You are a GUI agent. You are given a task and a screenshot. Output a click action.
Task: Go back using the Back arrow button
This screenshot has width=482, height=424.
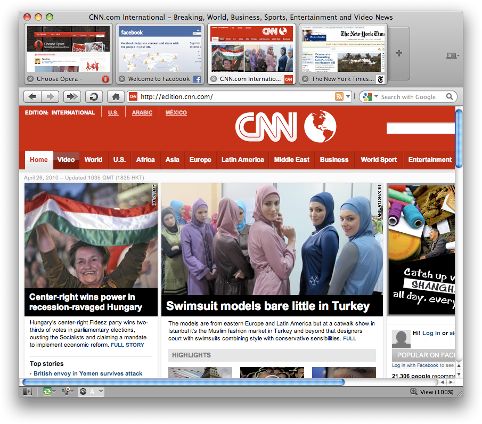(x=32, y=97)
